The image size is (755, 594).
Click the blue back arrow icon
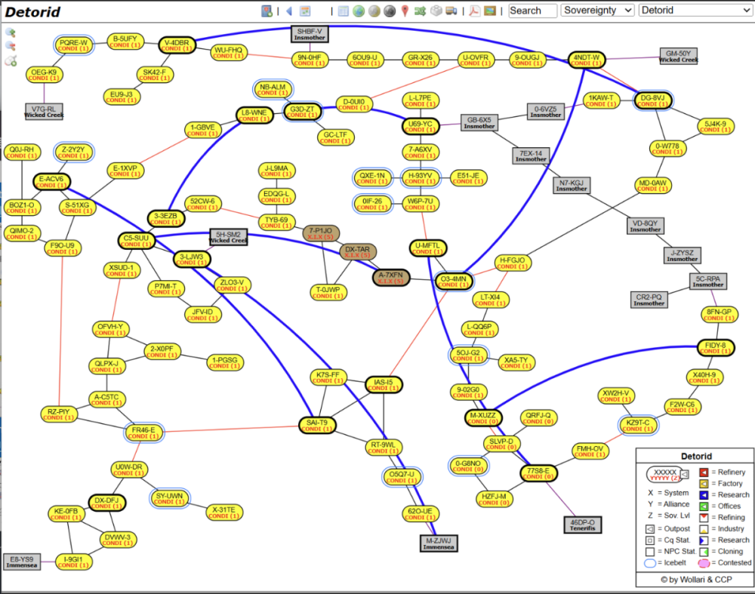click(288, 11)
